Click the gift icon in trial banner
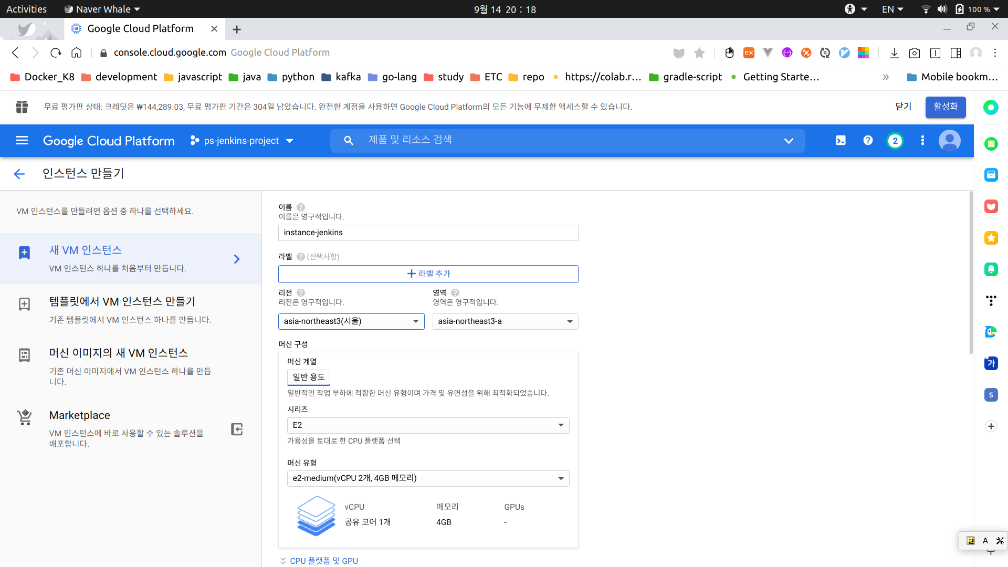 click(x=22, y=107)
